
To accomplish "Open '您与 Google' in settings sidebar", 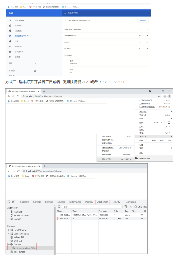I will (20, 20).
